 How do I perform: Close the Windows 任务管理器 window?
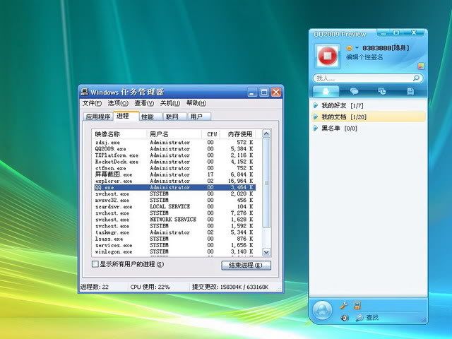(x=276, y=93)
